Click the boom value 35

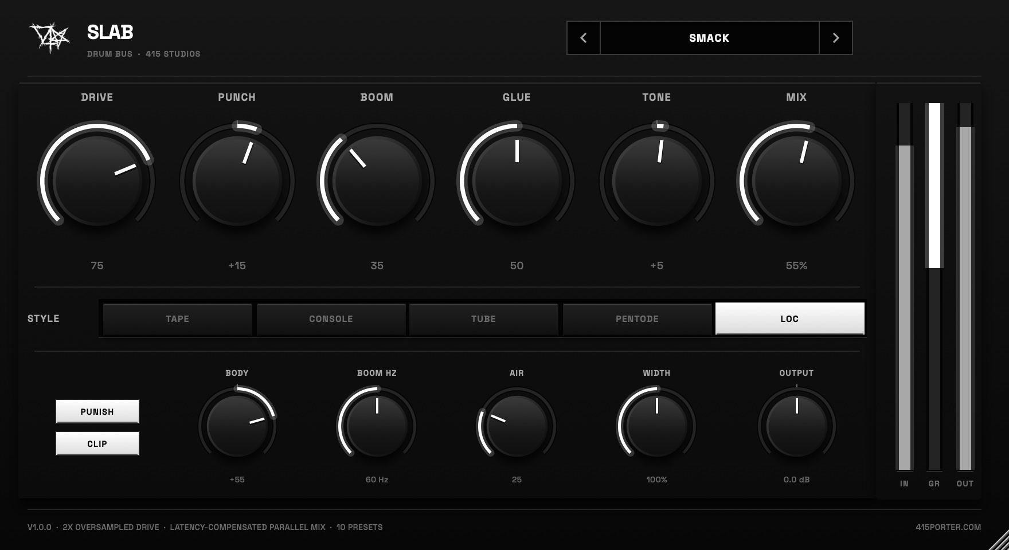[x=377, y=266]
